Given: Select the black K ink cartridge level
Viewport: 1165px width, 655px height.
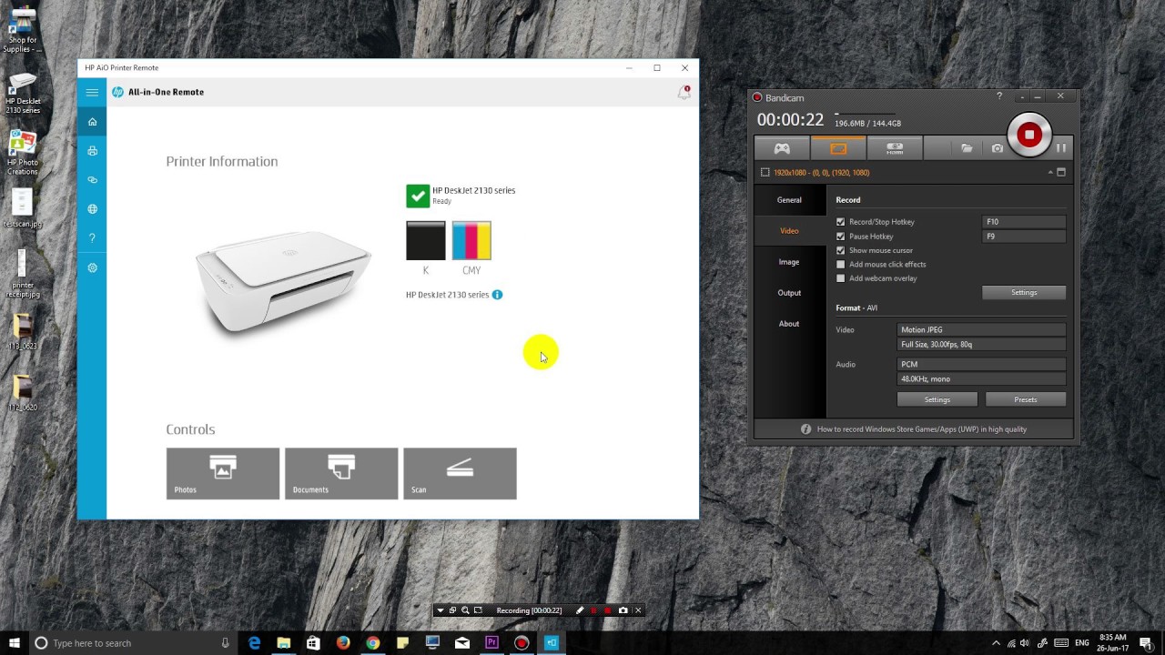Looking at the screenshot, I should 425,241.
